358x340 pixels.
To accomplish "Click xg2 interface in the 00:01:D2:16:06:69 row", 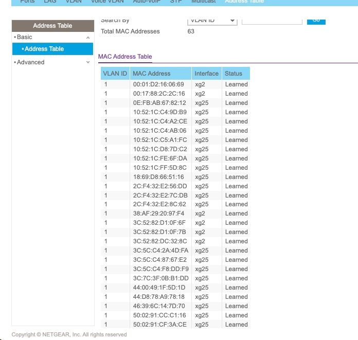I will [x=200, y=84].
